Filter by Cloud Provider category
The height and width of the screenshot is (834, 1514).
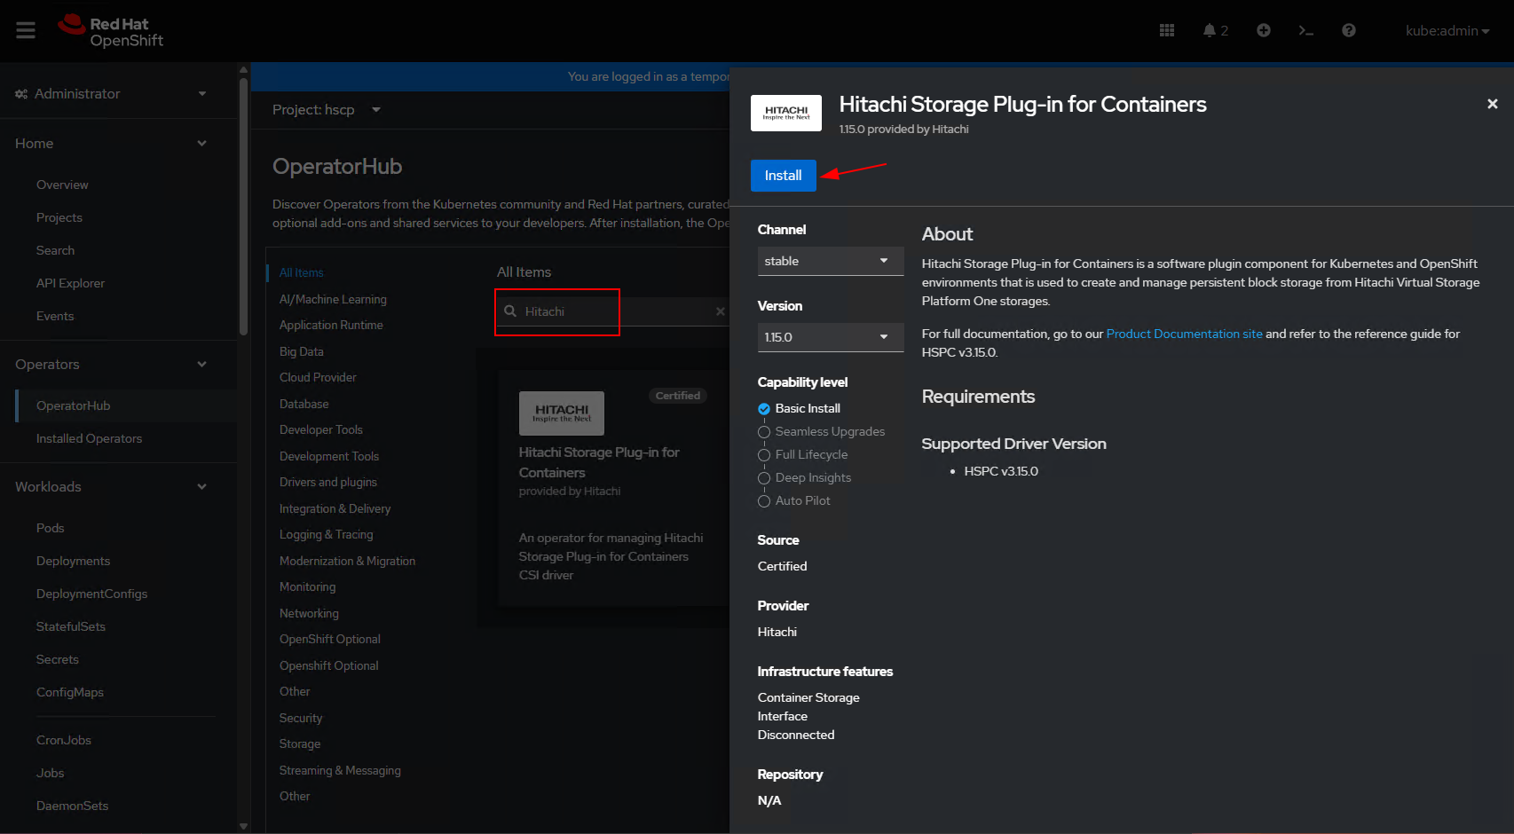(318, 377)
